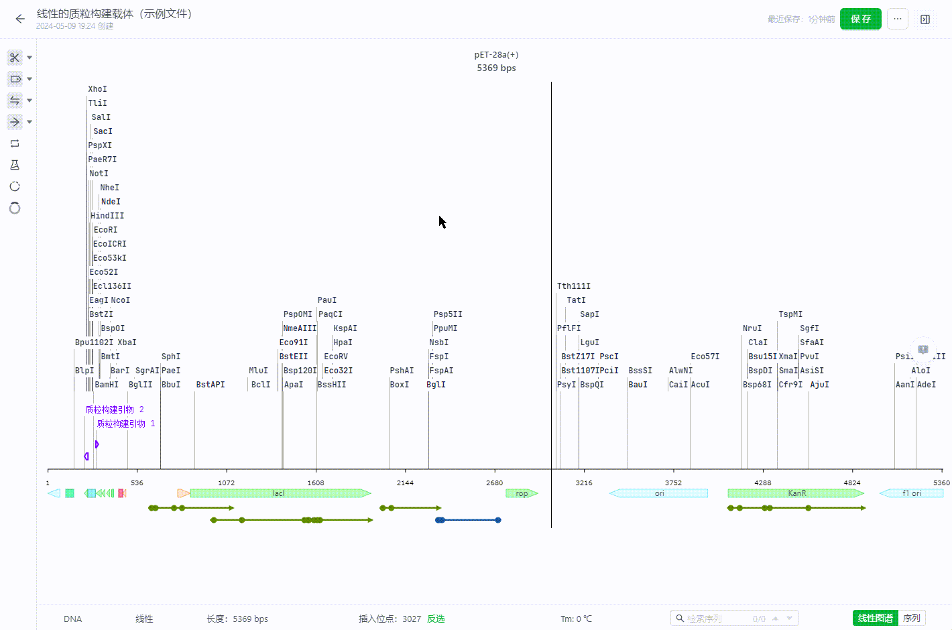The width and height of the screenshot is (952, 630).
Task: Click the green 保存 button
Action: [x=860, y=19]
